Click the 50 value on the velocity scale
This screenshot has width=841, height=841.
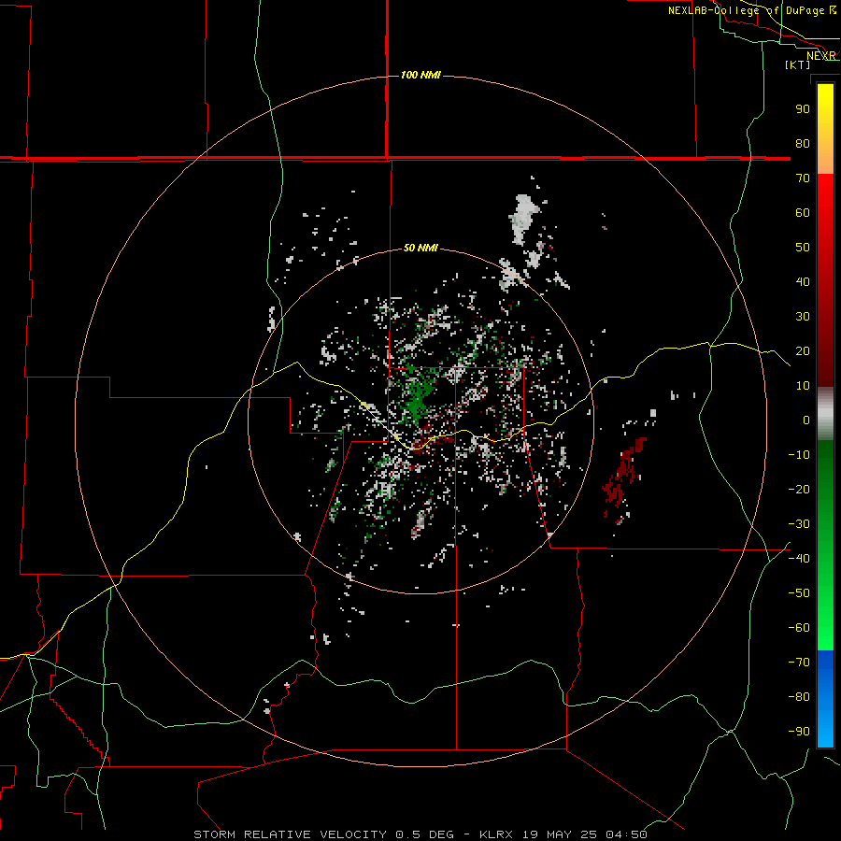click(x=803, y=248)
